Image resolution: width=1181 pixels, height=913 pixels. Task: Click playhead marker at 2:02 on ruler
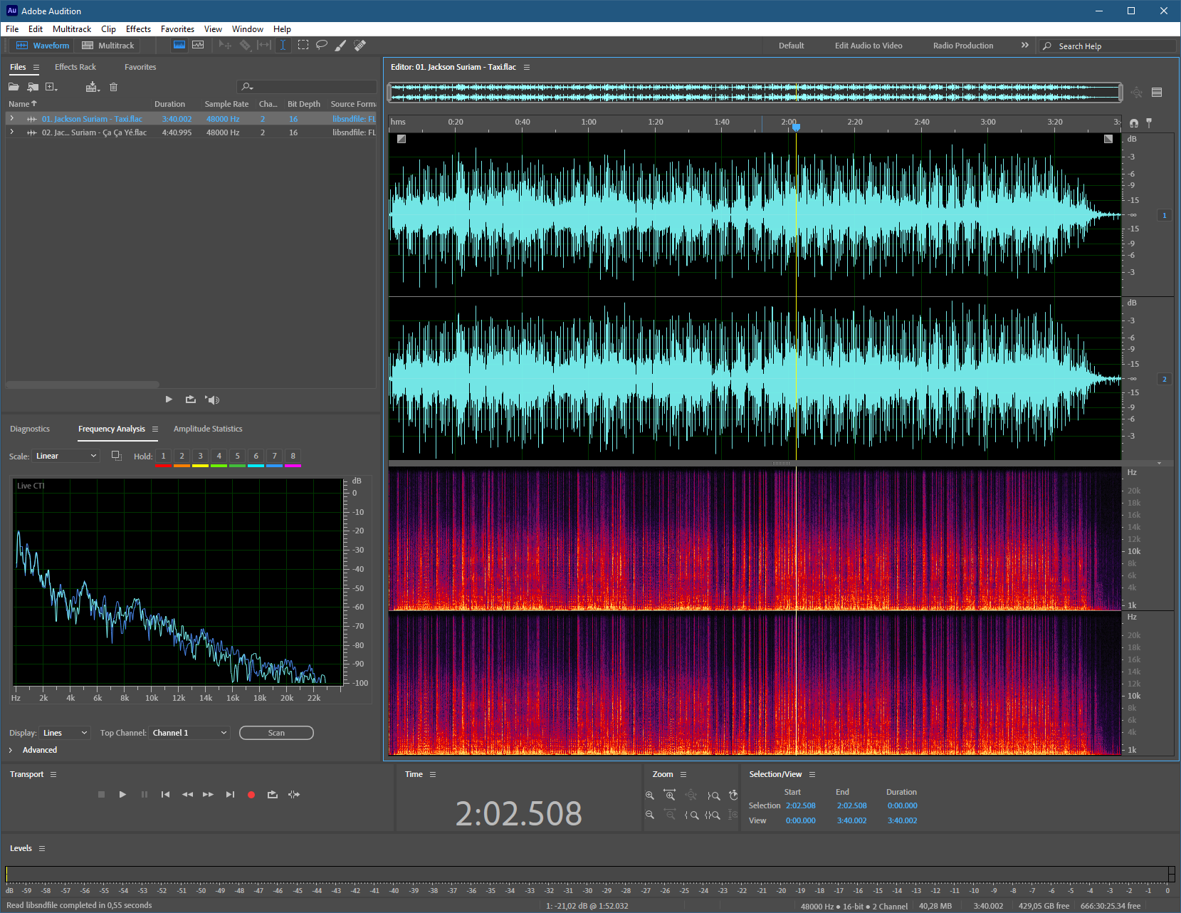tap(796, 127)
